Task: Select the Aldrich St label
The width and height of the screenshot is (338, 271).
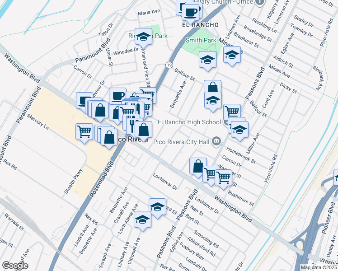Action: point(283,61)
